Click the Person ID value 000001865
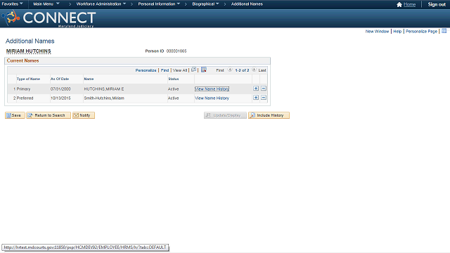The width and height of the screenshot is (450, 253). pyautogui.click(x=176, y=51)
